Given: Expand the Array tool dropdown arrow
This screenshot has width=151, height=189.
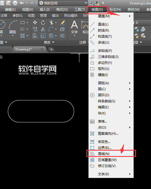Looking at the screenshot, I should (x=56, y=36).
